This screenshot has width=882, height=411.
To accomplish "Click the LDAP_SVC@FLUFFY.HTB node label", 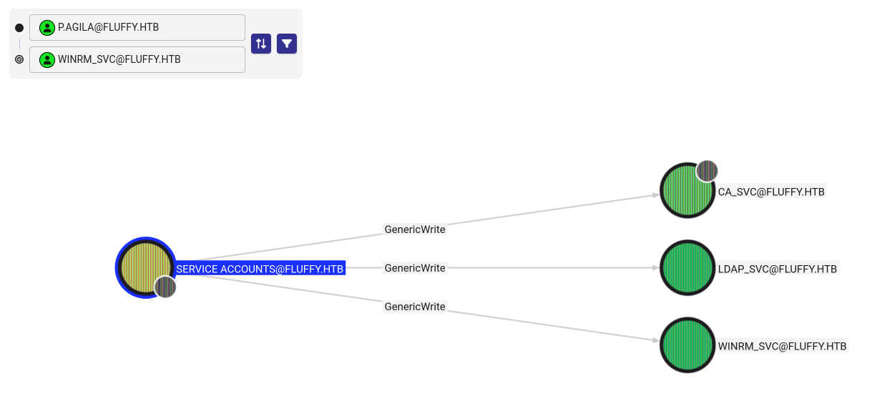I will click(777, 269).
